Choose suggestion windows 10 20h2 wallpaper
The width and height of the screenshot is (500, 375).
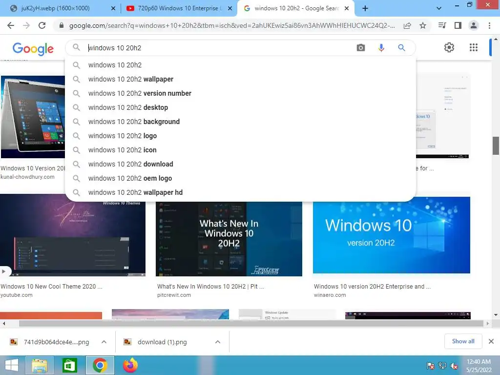(240, 79)
